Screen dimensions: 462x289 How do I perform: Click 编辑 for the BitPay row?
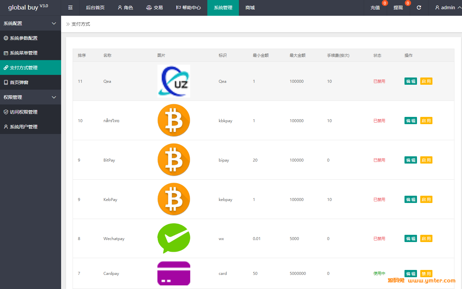[x=411, y=160]
